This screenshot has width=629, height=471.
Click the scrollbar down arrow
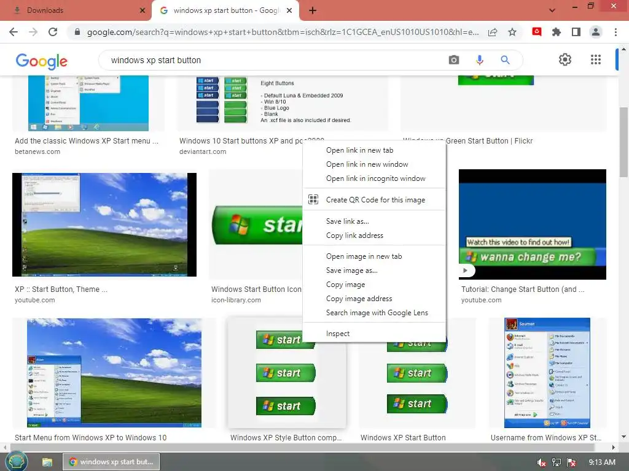[x=623, y=437]
